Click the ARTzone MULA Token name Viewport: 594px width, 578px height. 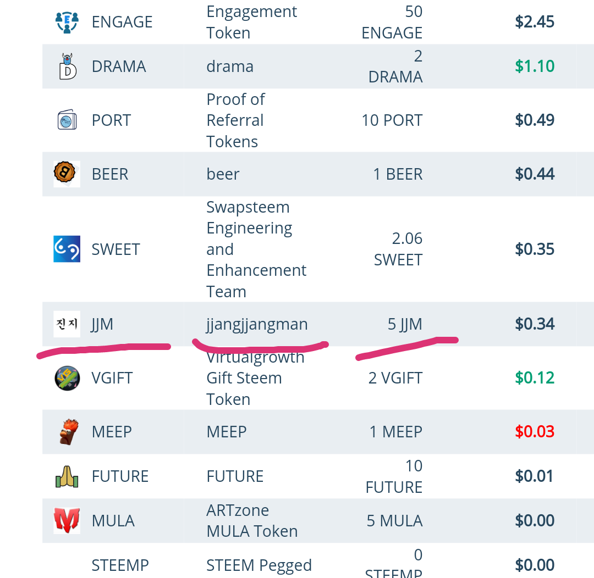pyautogui.click(x=252, y=521)
